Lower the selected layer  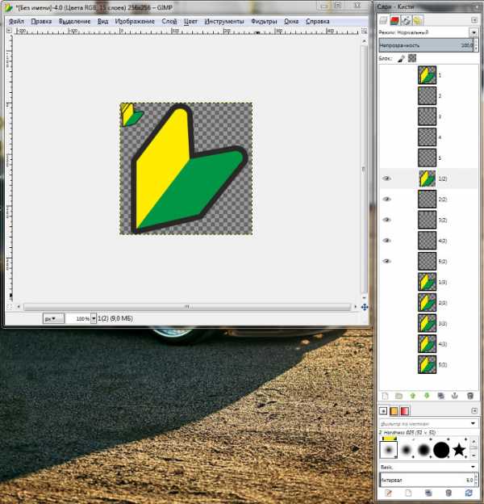tap(427, 396)
